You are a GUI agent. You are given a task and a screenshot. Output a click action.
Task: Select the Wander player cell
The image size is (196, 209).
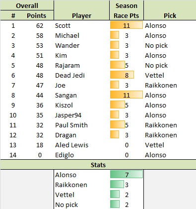pyautogui.click(x=81, y=45)
